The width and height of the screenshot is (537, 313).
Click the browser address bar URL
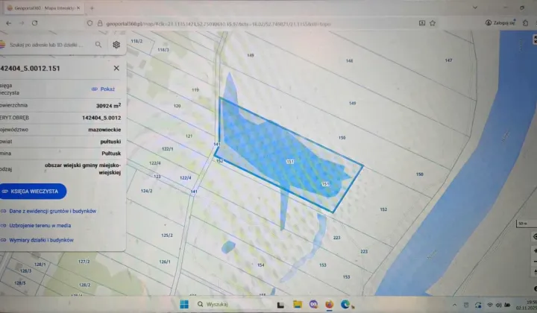[x=224, y=23]
